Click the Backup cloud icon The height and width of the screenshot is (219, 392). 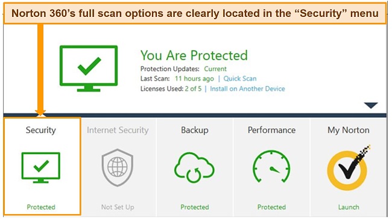coord(194,167)
